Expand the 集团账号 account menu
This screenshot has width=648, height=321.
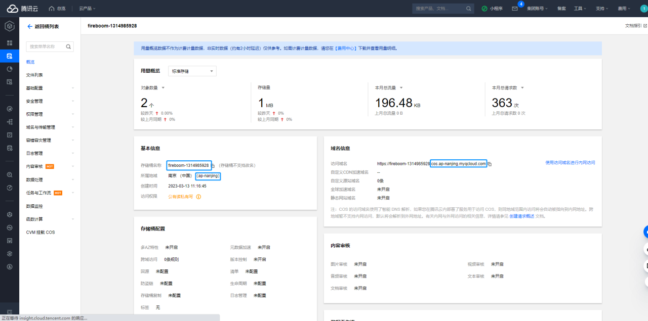537,9
